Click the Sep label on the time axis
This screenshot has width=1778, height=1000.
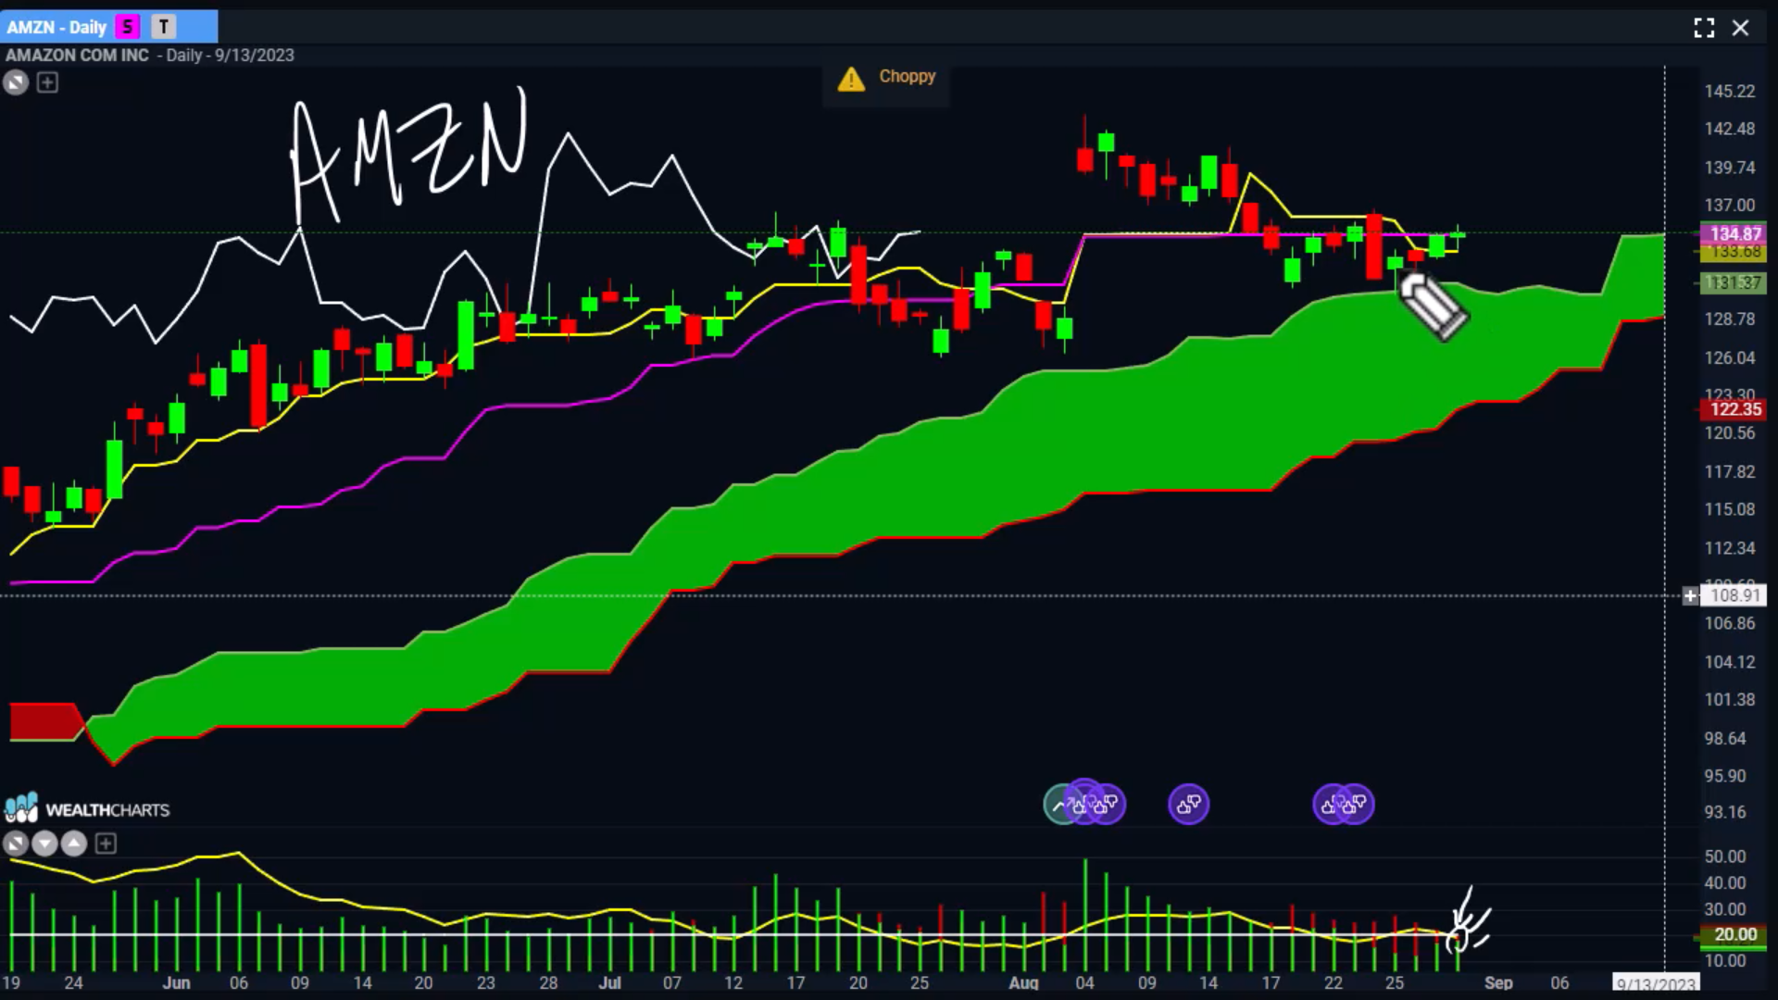[1498, 983]
